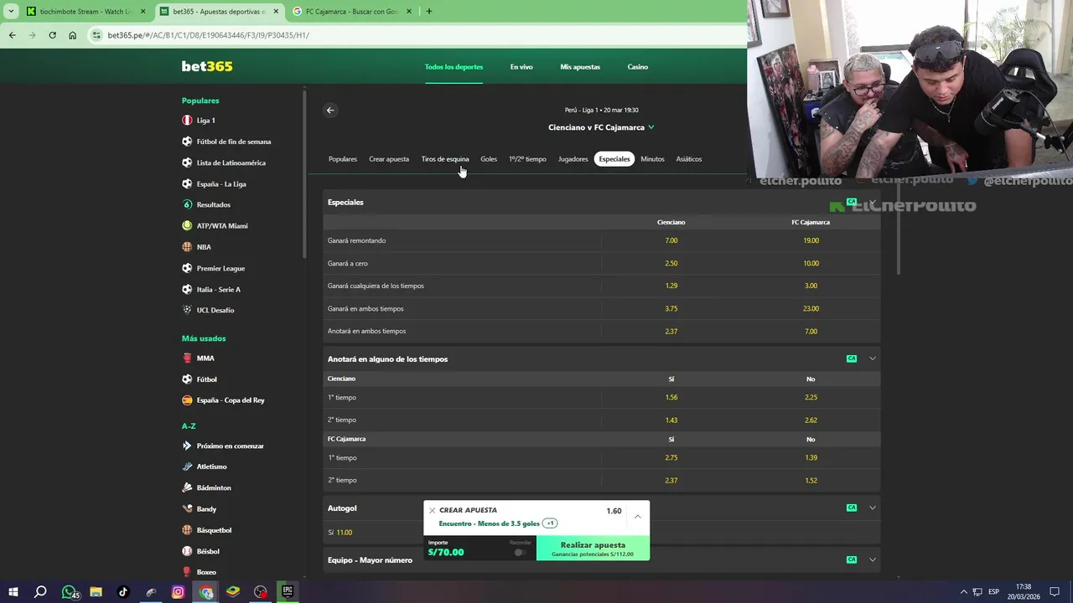Select FC Cajamarca Ganará a cero odds 10.00
The image size is (1073, 603).
[811, 263]
